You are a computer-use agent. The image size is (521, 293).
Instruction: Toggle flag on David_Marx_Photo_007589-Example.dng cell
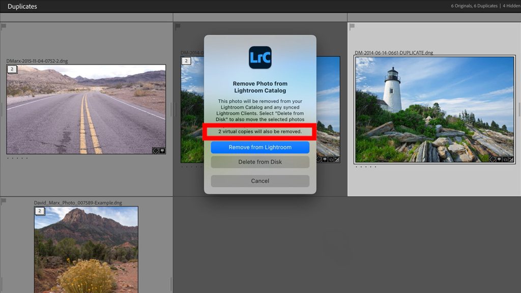pyautogui.click(x=4, y=201)
